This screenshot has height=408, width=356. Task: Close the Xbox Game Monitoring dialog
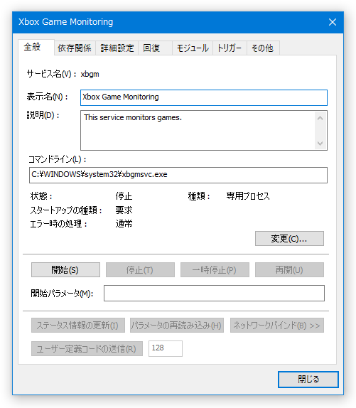tap(333, 22)
